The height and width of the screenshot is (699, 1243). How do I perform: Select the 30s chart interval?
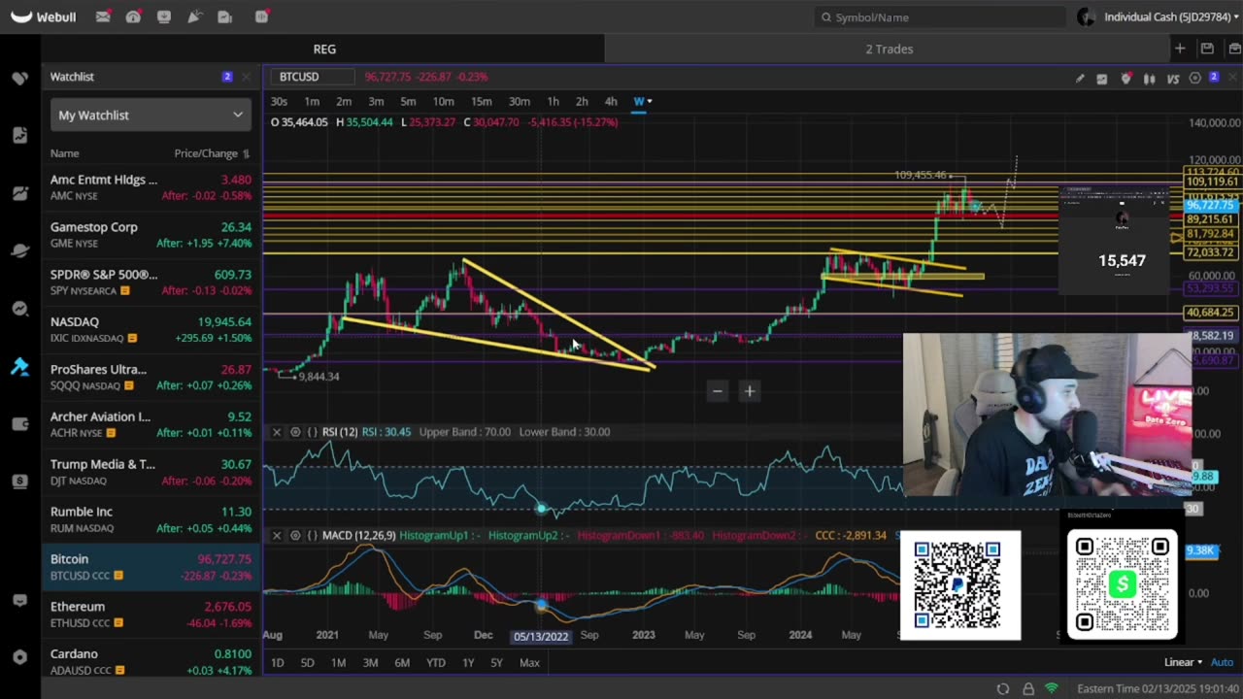(x=279, y=101)
